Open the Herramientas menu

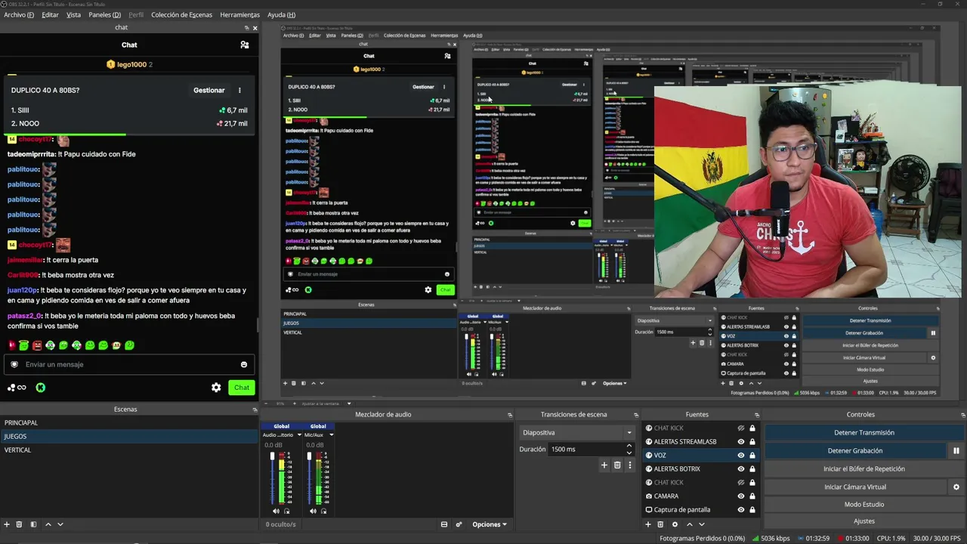point(239,15)
